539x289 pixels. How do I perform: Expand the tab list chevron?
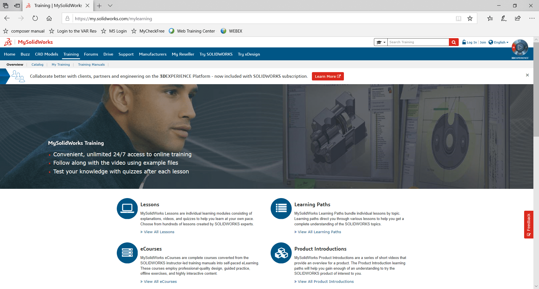click(110, 6)
